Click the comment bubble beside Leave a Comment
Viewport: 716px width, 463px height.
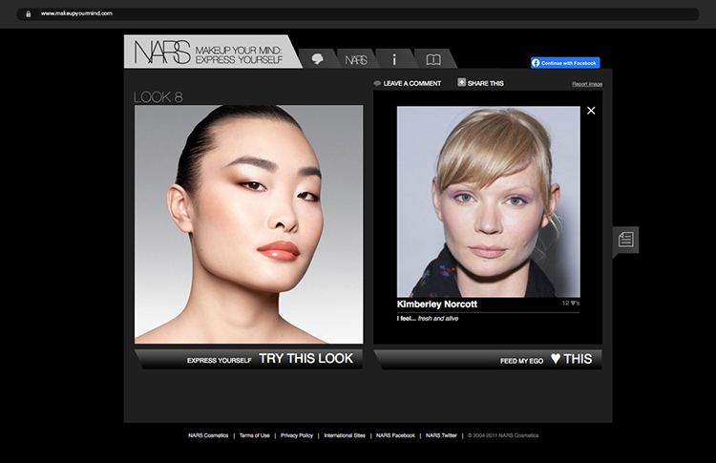[x=378, y=84]
